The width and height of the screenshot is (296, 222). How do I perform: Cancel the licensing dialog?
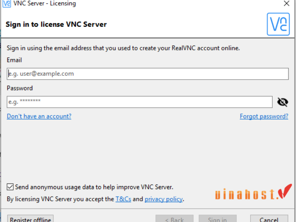point(269,219)
